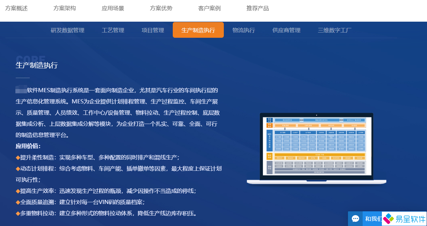The width and height of the screenshot is (427, 226).
Task: View the 供应商管理 tab
Action: click(286, 30)
